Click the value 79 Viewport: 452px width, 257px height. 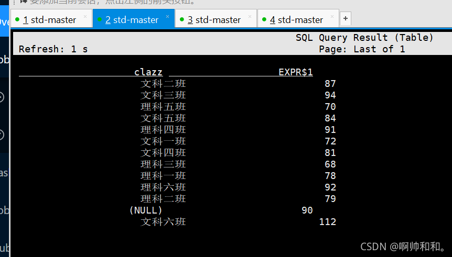coord(330,199)
